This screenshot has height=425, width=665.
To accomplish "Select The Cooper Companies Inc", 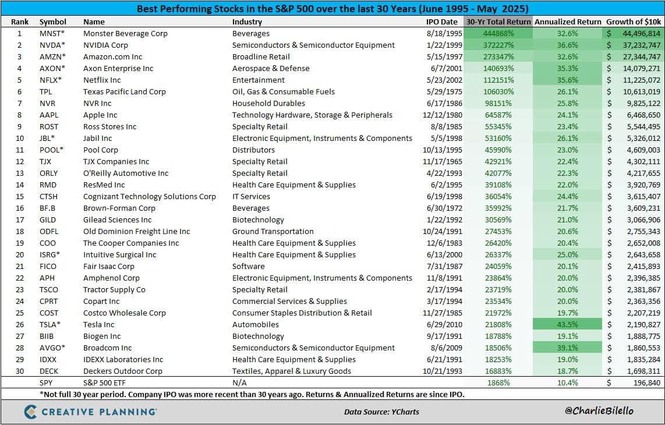I will (131, 243).
